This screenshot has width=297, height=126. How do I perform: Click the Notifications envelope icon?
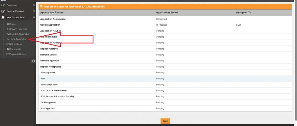point(8,44)
